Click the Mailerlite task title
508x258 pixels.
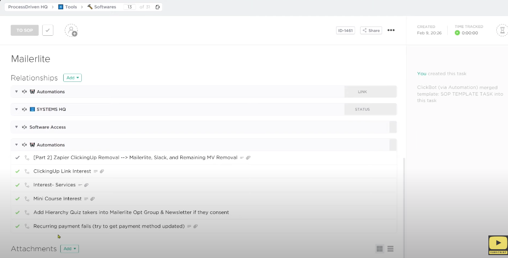click(31, 59)
